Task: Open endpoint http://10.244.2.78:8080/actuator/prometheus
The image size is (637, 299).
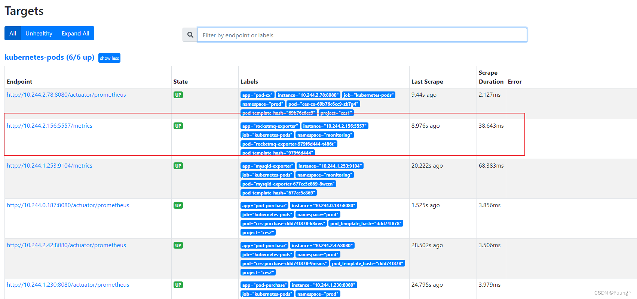Action: point(66,95)
